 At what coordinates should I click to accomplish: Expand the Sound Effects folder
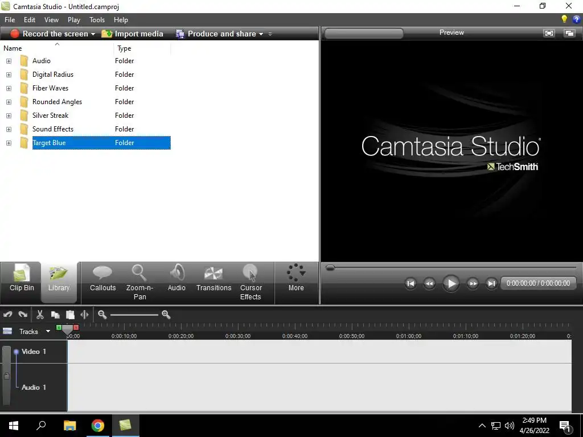coord(9,129)
